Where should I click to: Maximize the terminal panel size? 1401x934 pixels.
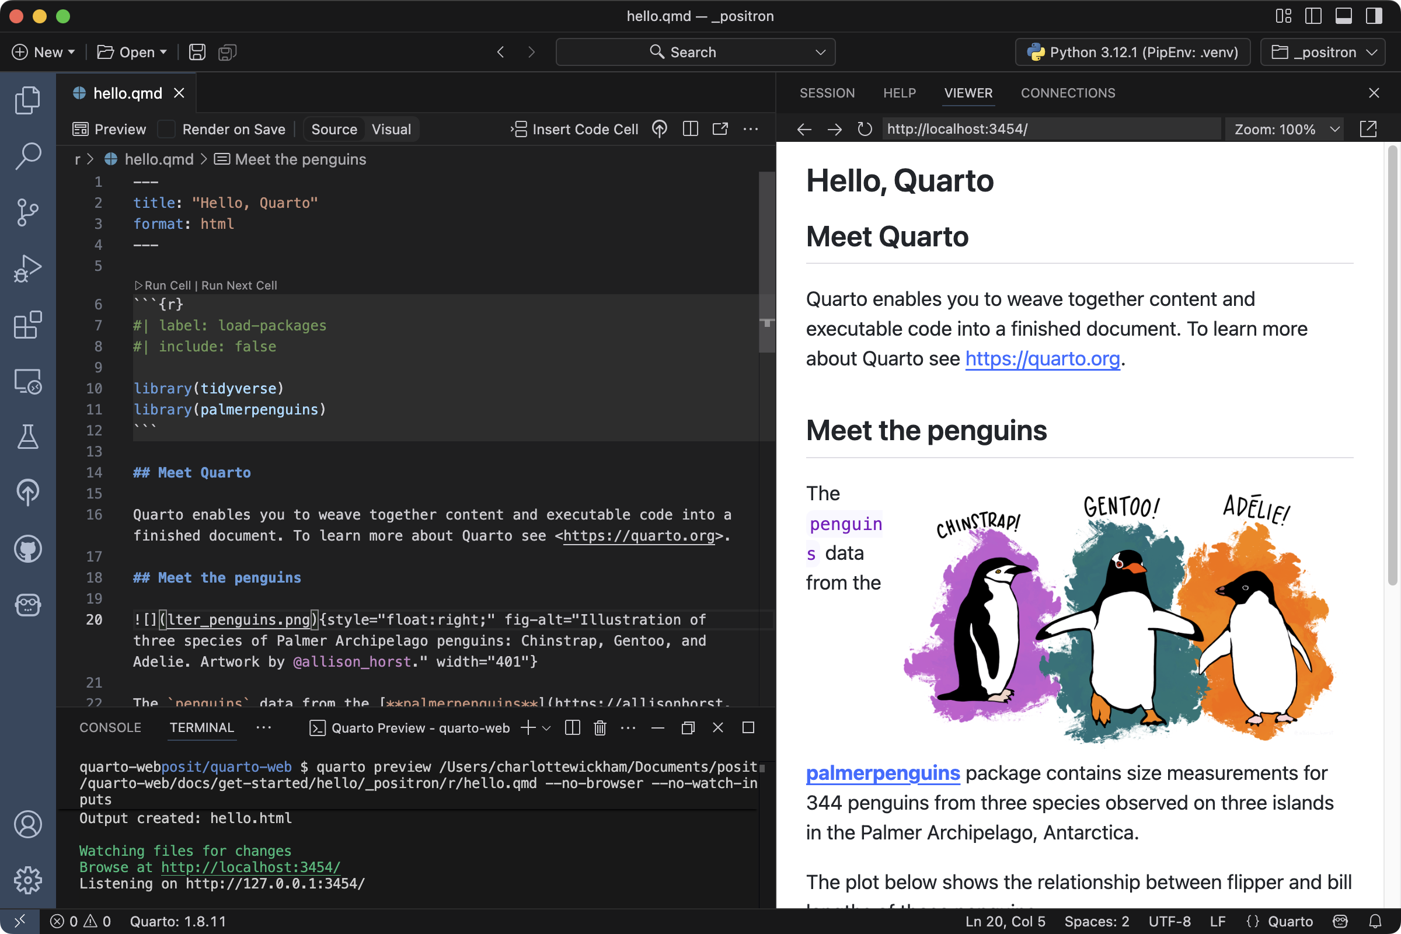point(748,727)
